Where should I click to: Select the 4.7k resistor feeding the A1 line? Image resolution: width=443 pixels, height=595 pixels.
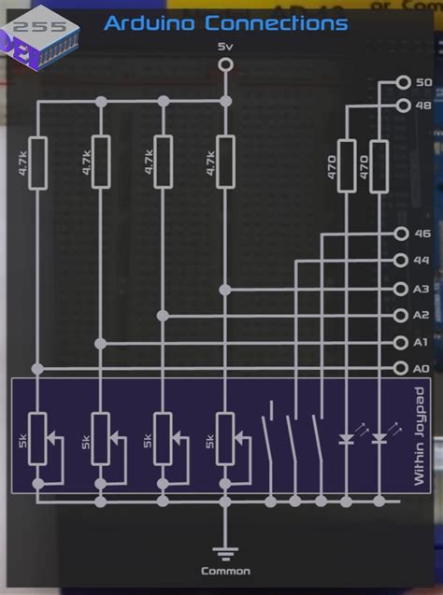pos(101,162)
